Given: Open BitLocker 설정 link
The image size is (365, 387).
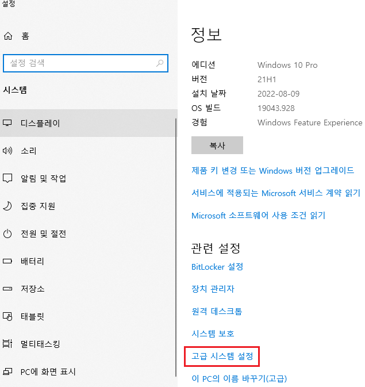Looking at the screenshot, I should point(217,267).
